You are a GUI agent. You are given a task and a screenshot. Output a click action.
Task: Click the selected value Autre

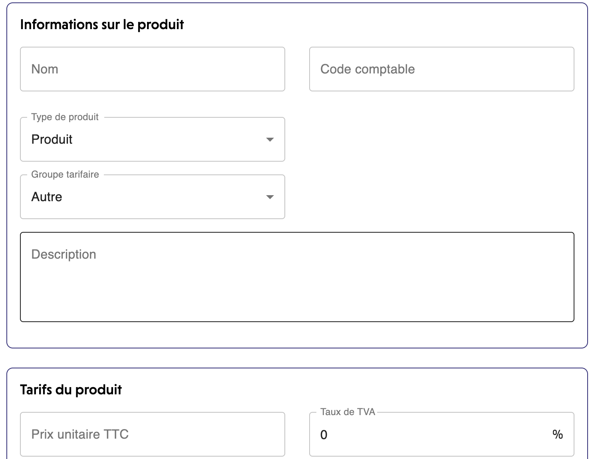click(x=47, y=197)
